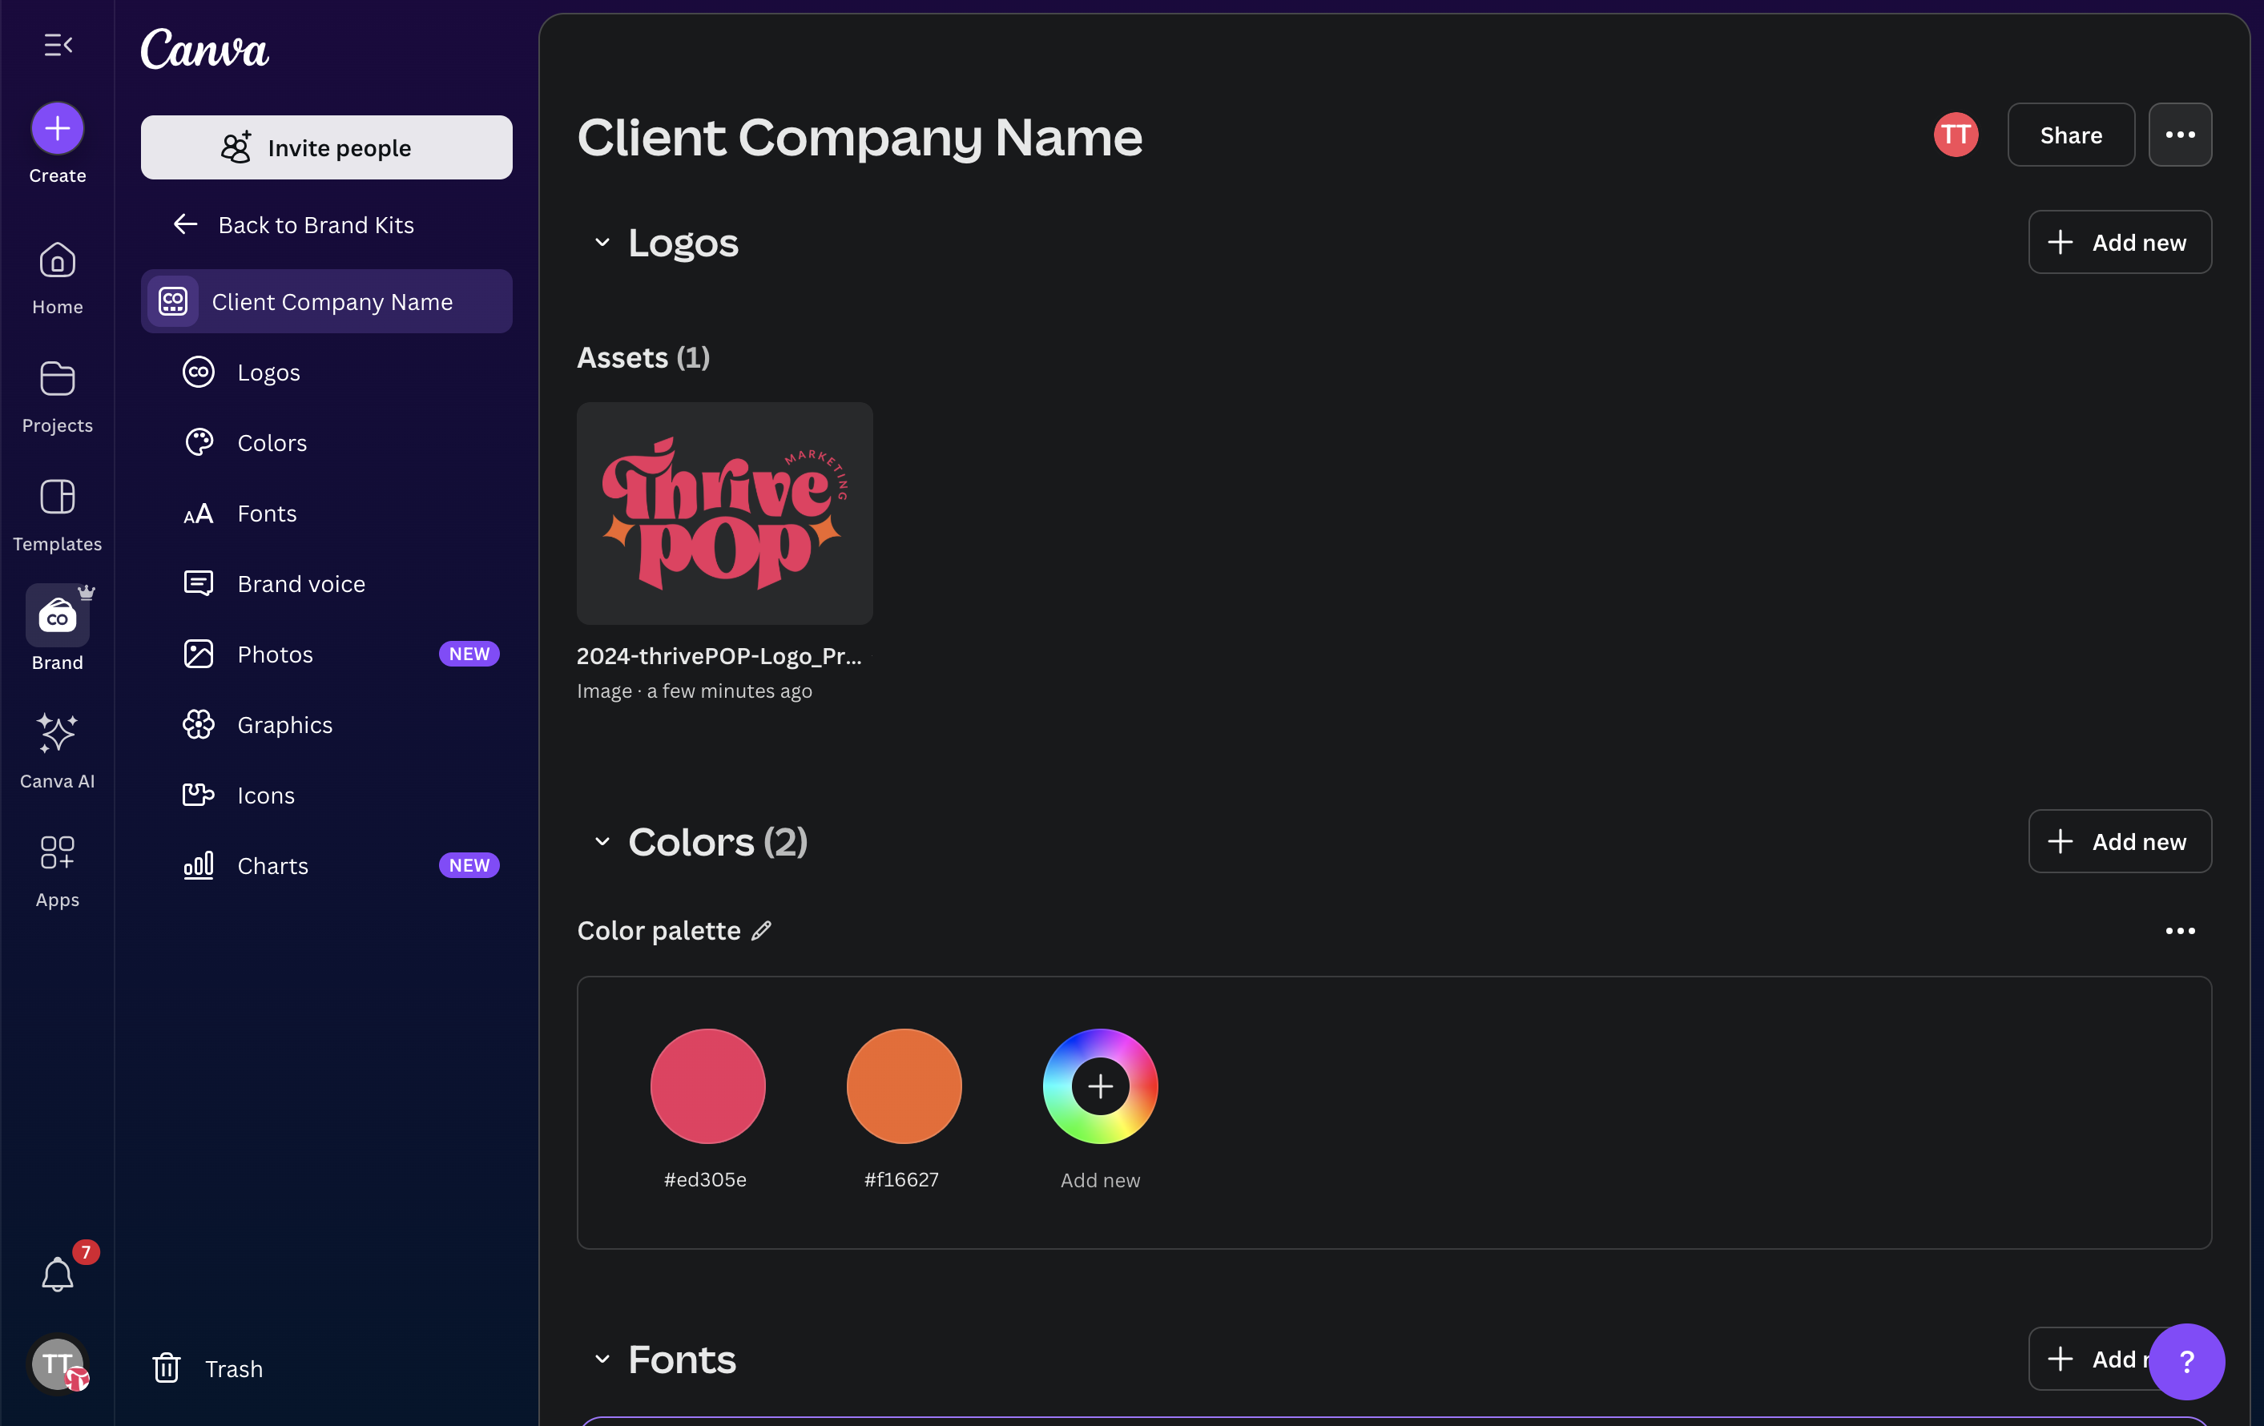Screen dimensions: 2264x1426
Task: Open the more options button beside Share
Action: point(2181,135)
